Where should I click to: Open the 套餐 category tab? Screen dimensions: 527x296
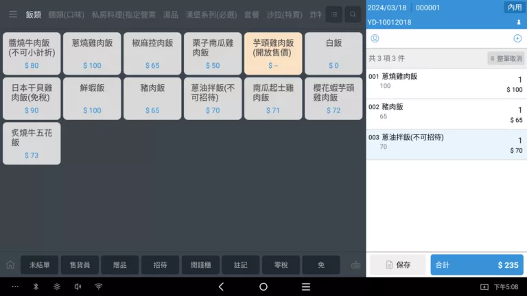(252, 14)
